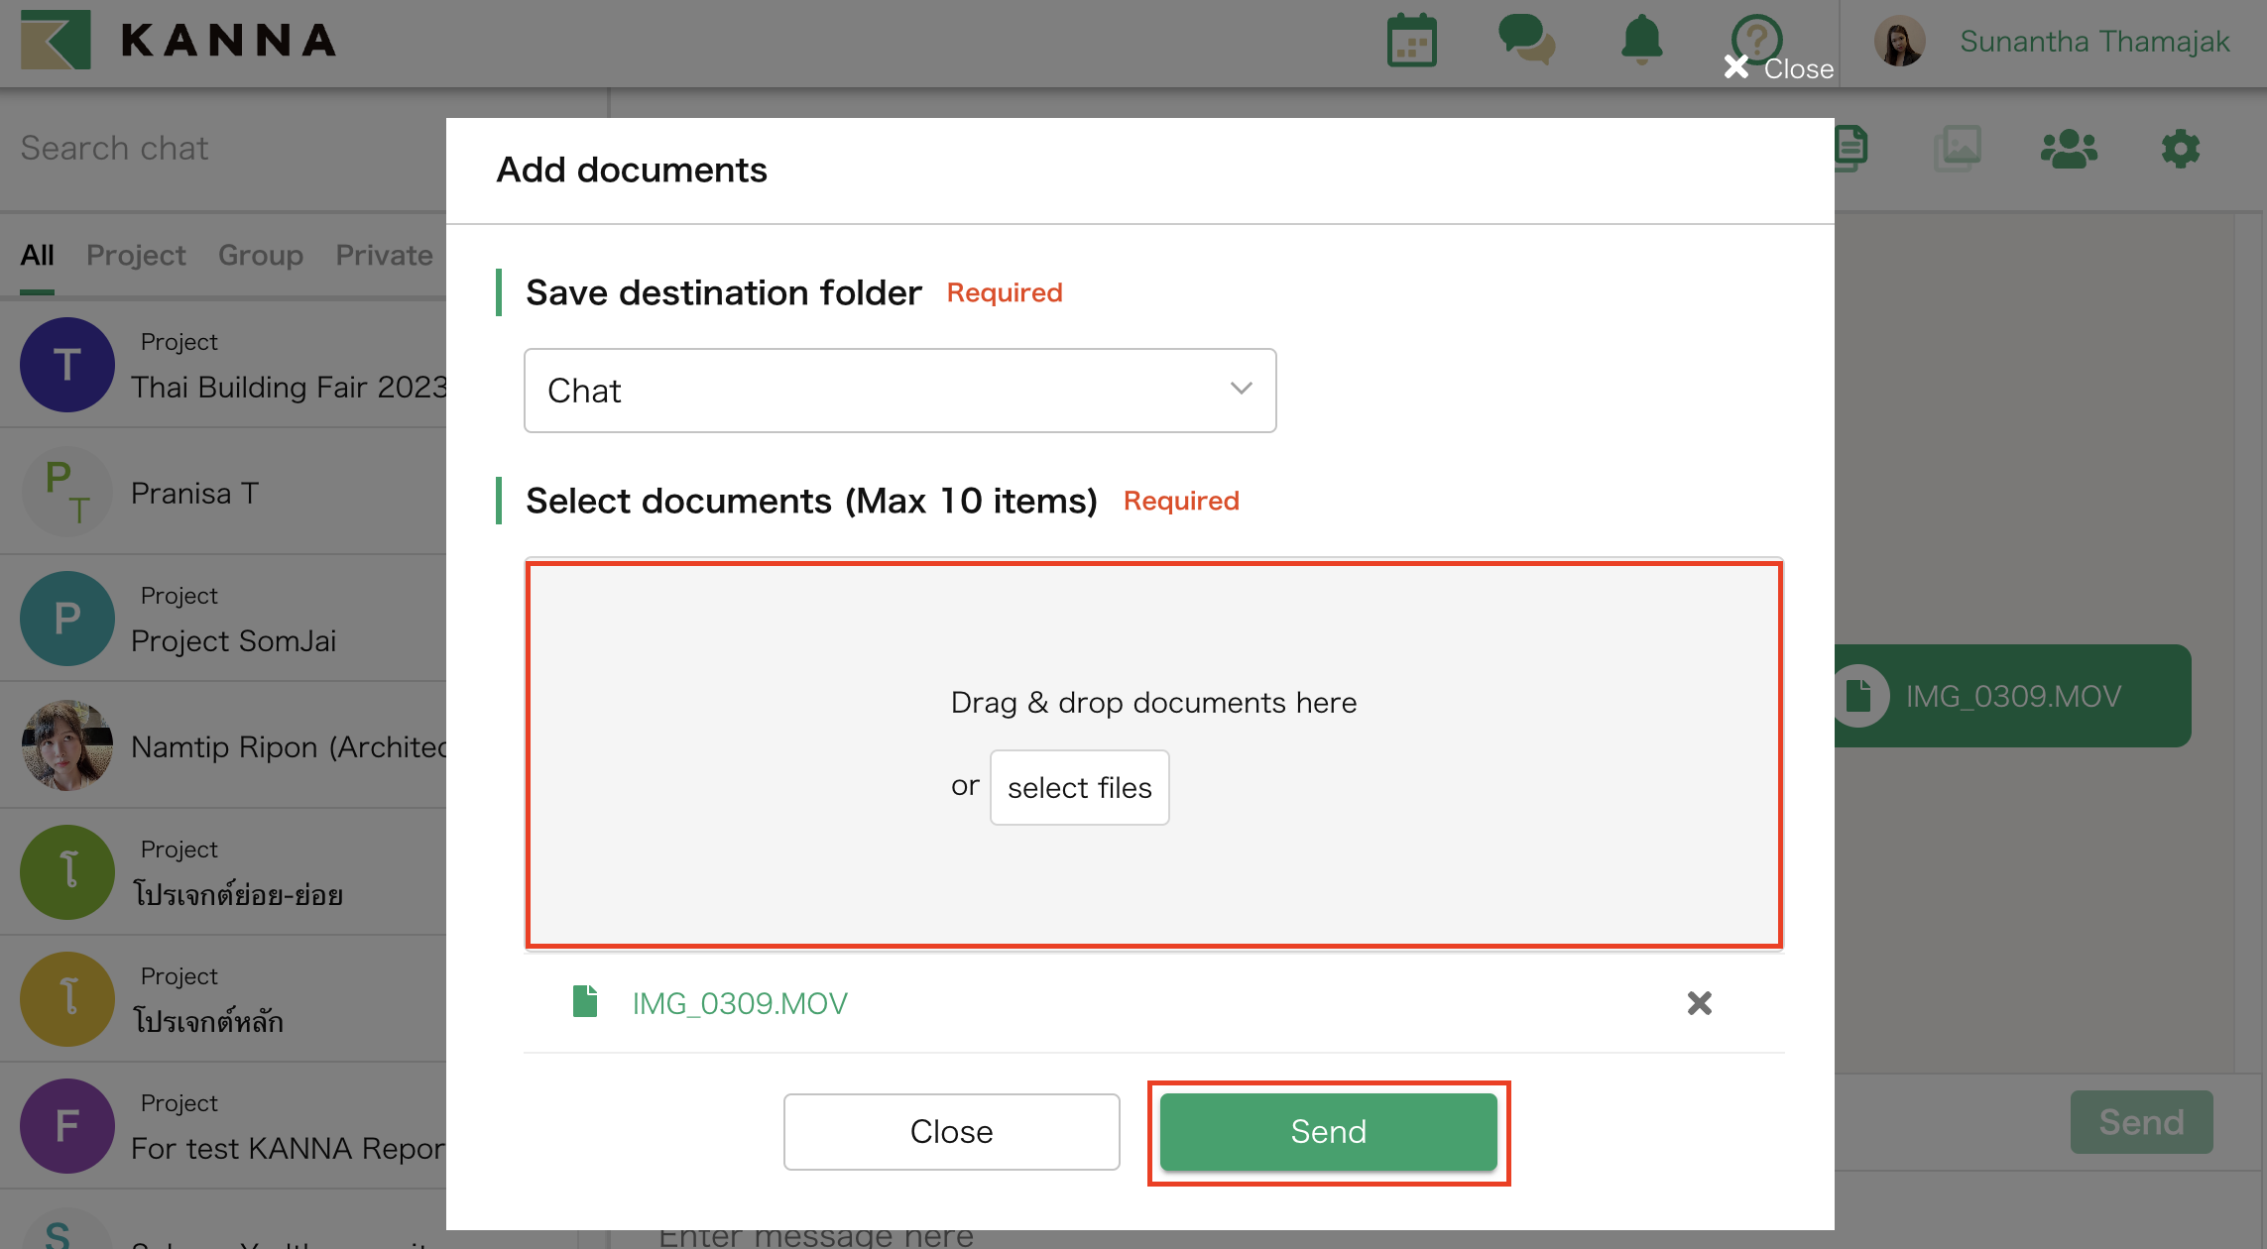Open the help question mark icon
Screen dimensions: 2267x1249
[1755, 38]
